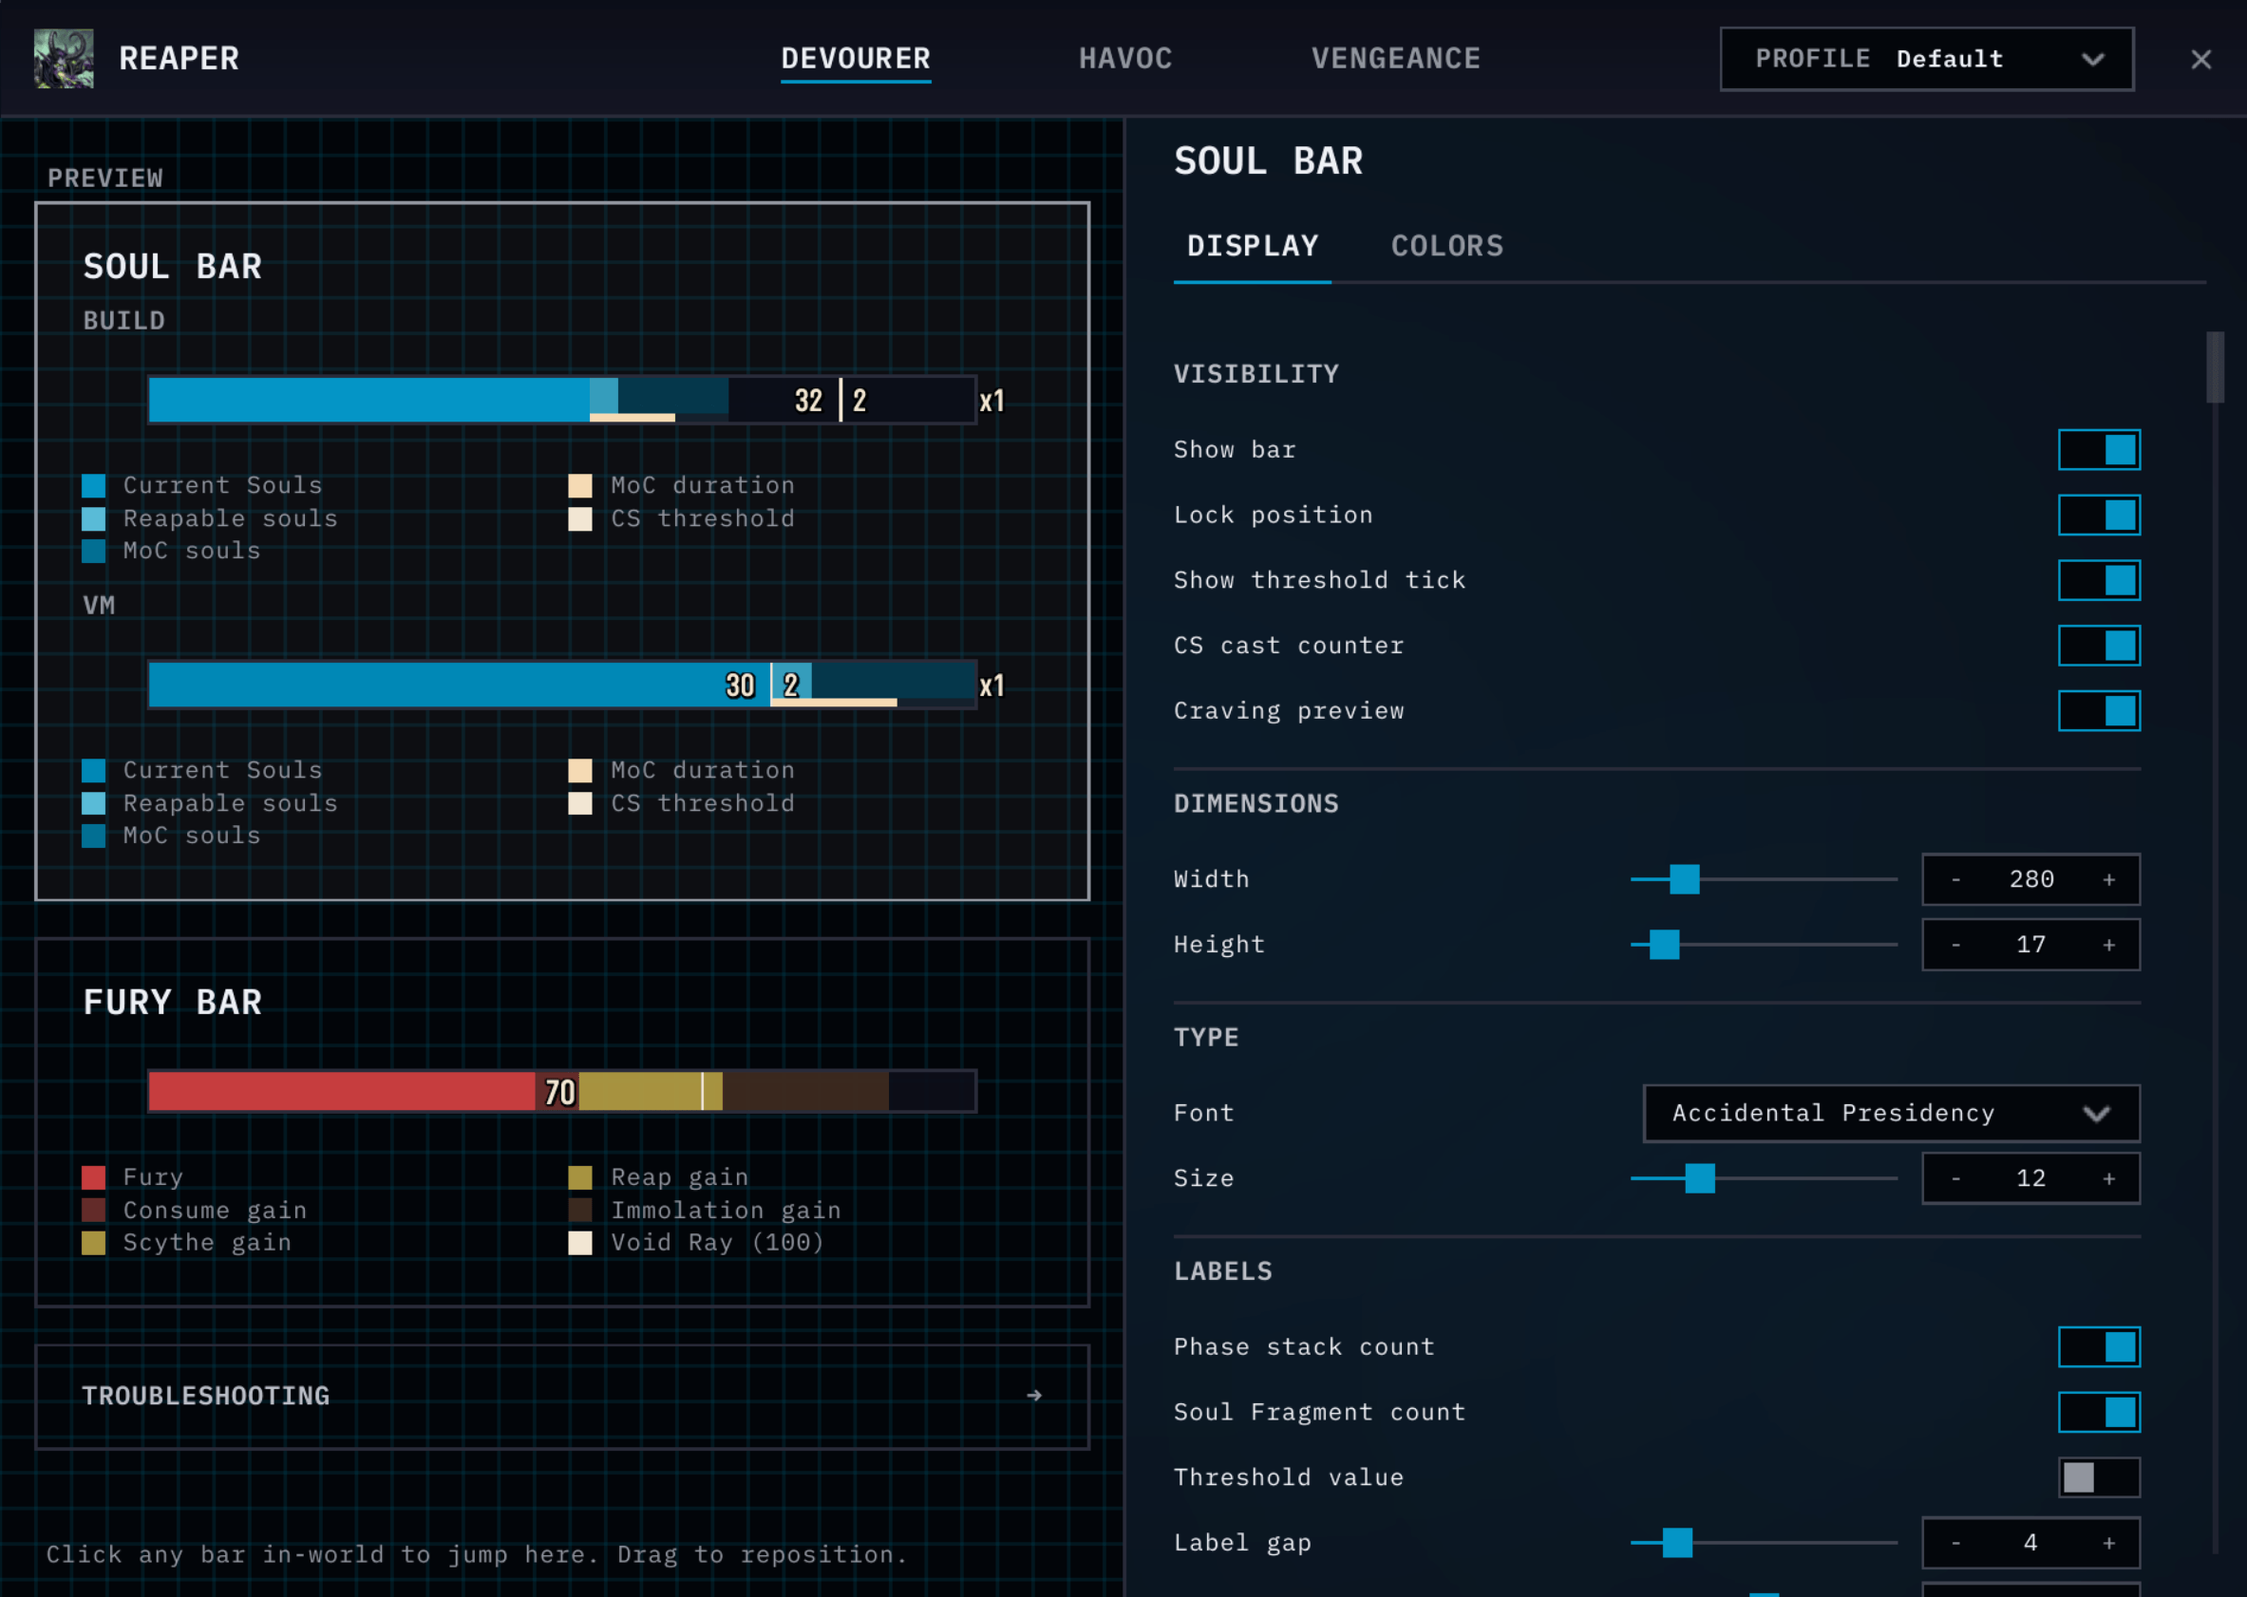Click the Fury red legend swatch
Screen dimensions: 2247x1597
pos(93,1177)
